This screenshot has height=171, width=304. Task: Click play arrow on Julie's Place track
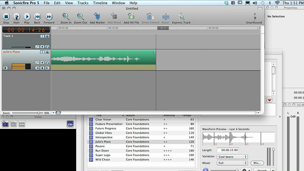pyautogui.click(x=5, y=68)
